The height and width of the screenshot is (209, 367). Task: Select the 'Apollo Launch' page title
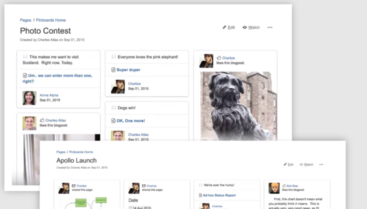pos(76,161)
